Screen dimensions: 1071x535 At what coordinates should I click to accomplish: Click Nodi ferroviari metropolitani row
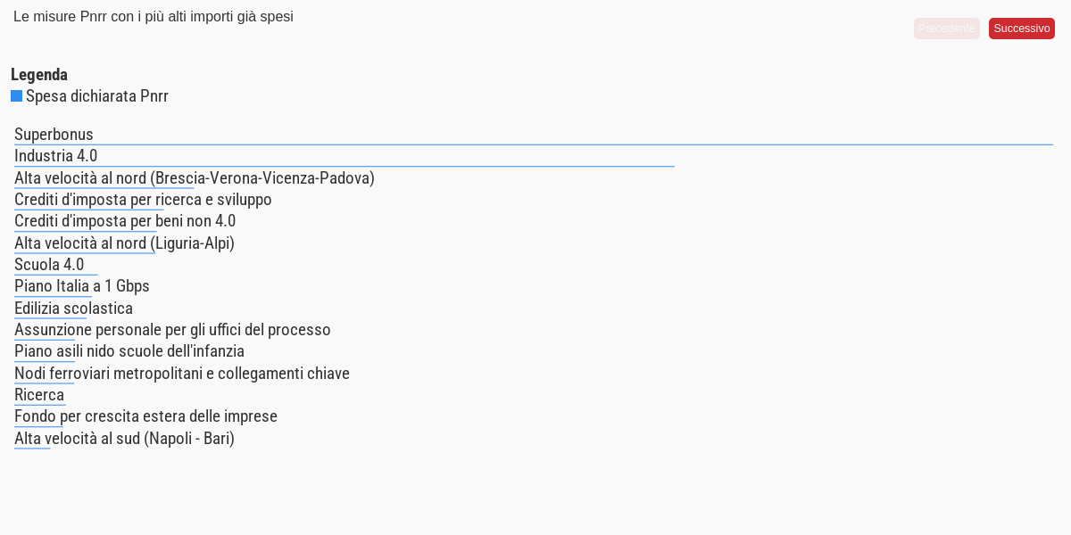click(x=182, y=374)
